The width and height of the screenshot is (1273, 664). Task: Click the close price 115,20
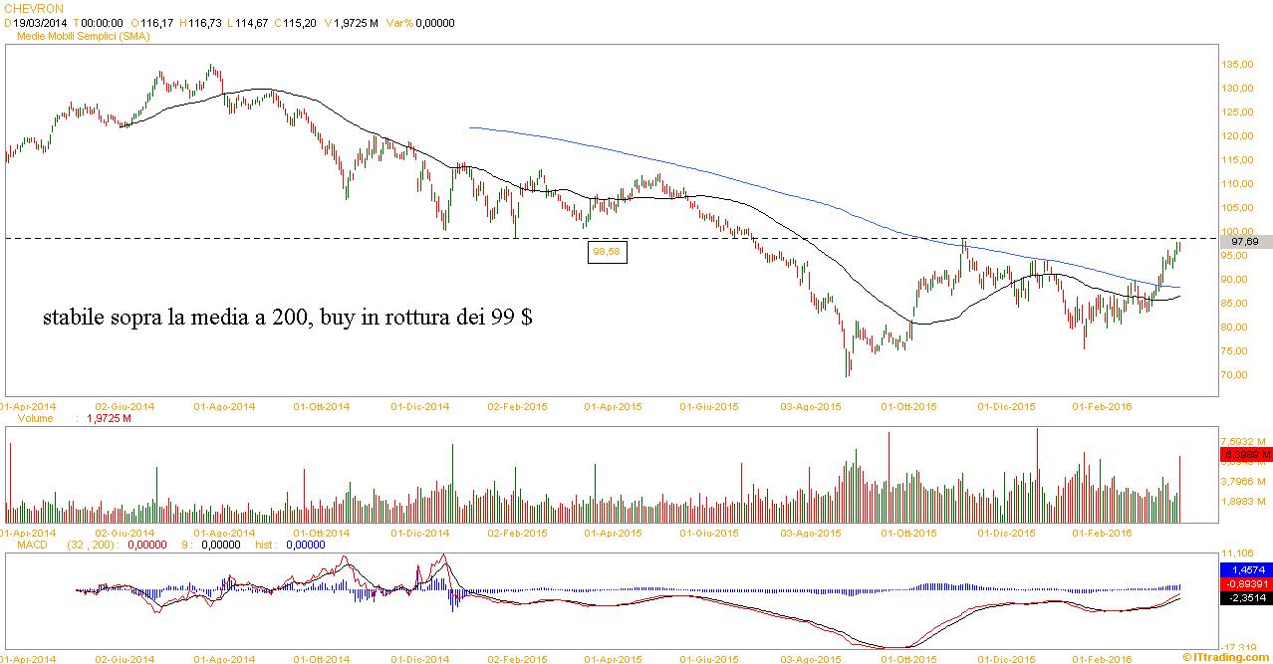tap(300, 22)
